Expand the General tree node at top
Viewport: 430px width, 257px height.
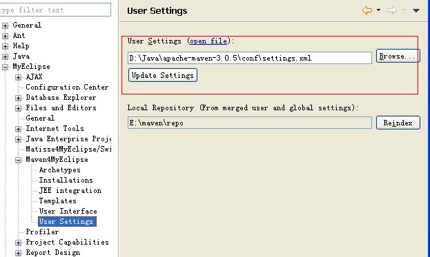click(x=5, y=25)
